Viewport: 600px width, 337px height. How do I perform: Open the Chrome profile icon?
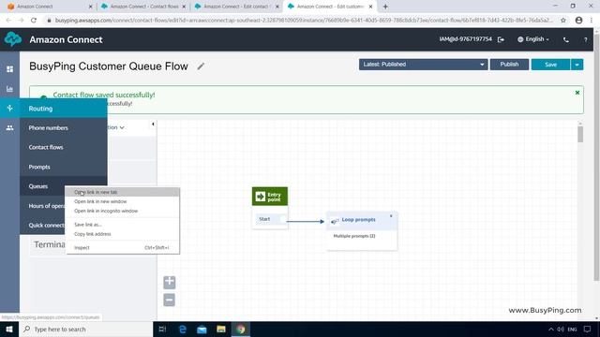click(578, 21)
